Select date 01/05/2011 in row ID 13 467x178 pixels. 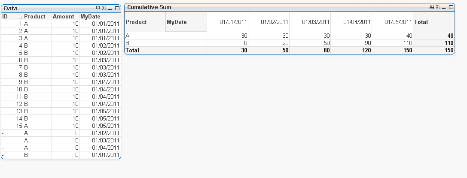coord(100,111)
